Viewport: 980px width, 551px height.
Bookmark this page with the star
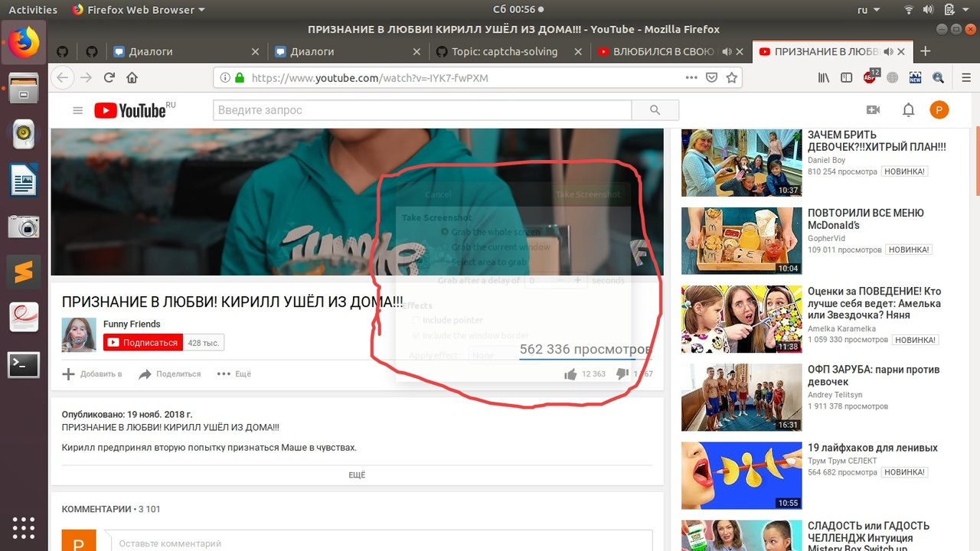(x=731, y=77)
